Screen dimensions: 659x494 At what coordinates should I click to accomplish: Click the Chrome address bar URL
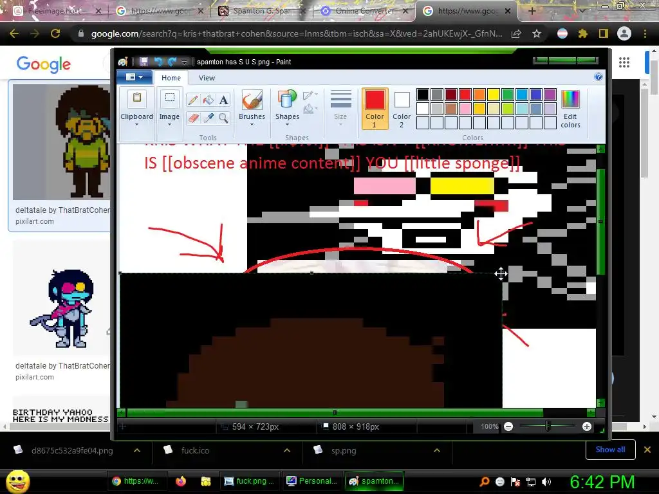[x=297, y=33]
